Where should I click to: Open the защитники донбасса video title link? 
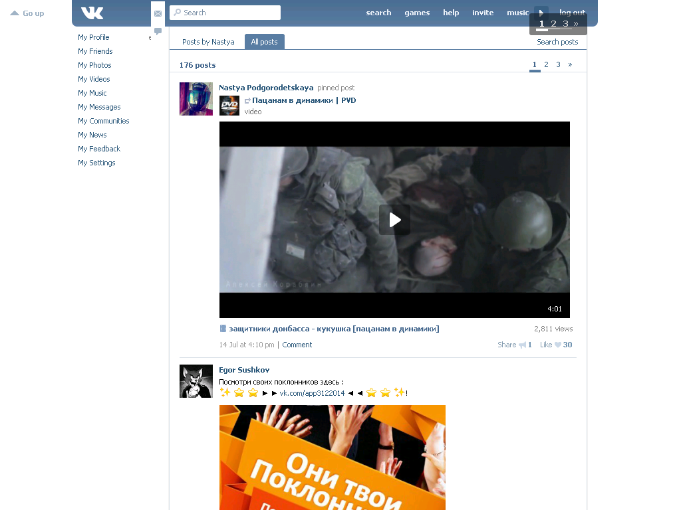(x=334, y=329)
